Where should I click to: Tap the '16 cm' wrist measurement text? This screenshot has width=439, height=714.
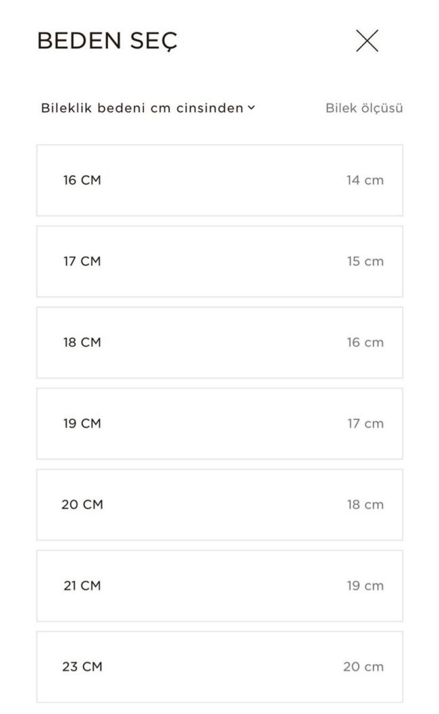pyautogui.click(x=365, y=343)
